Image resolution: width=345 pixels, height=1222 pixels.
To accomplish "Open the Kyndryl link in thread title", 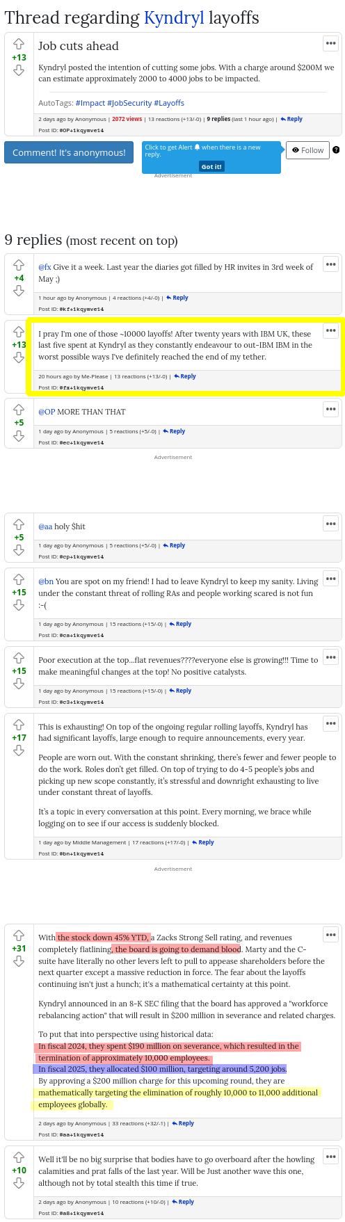I will 174,17.
